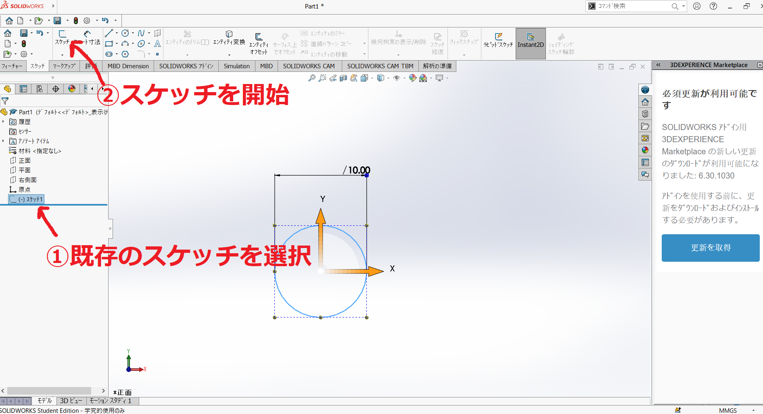
Task: Select the 原点 item in feature tree
Action: click(x=20, y=189)
